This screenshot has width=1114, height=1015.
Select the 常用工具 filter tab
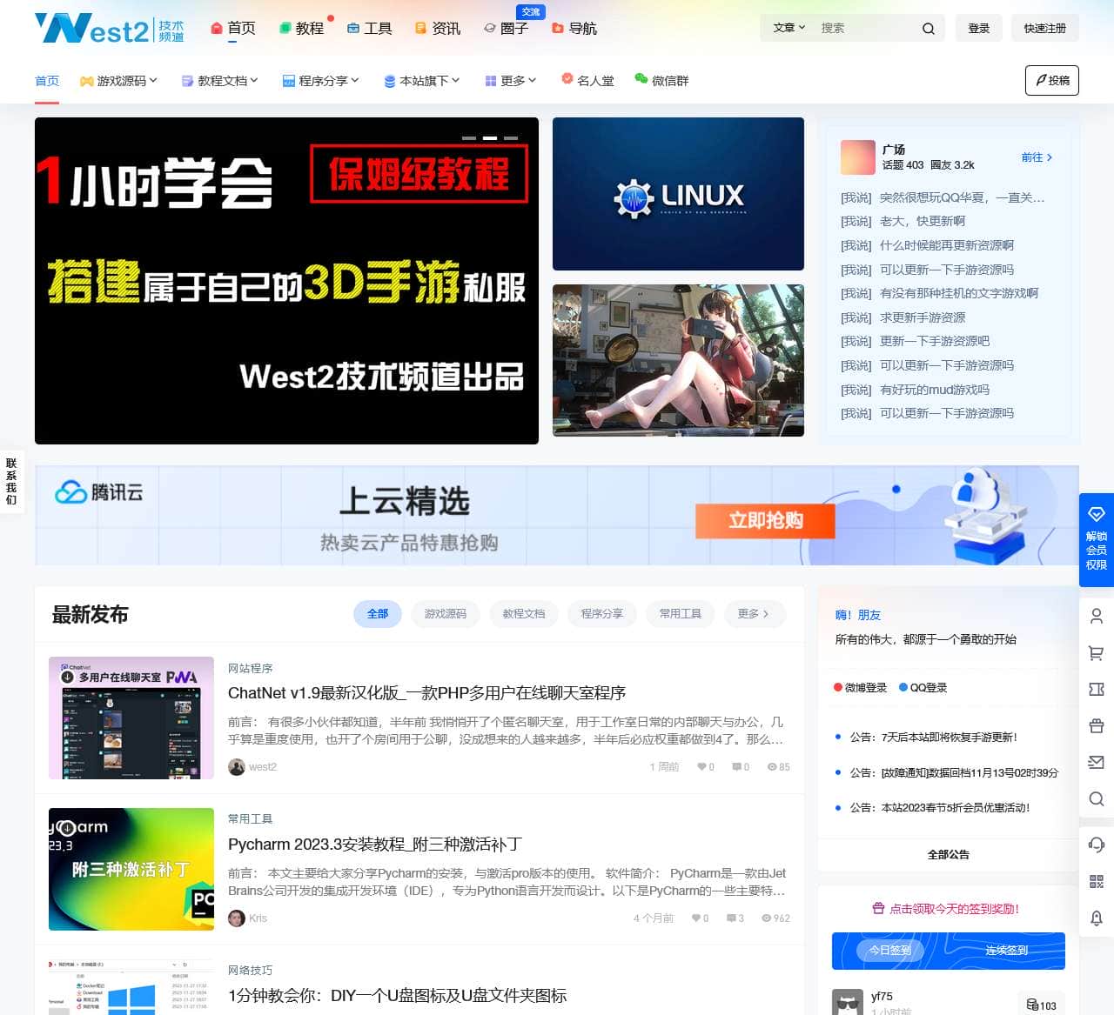click(681, 614)
